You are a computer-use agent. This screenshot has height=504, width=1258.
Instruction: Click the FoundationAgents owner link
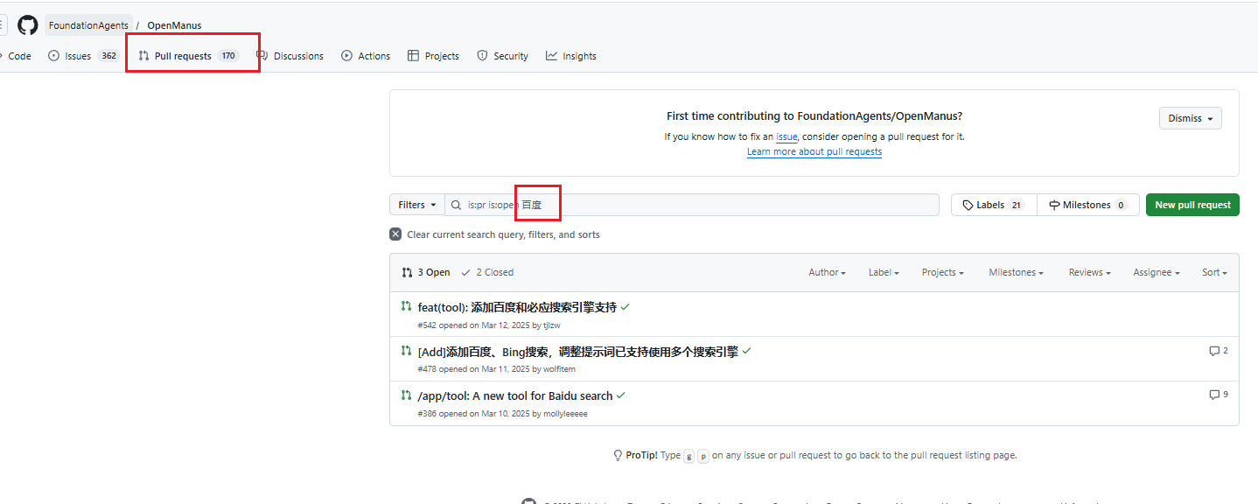point(88,25)
